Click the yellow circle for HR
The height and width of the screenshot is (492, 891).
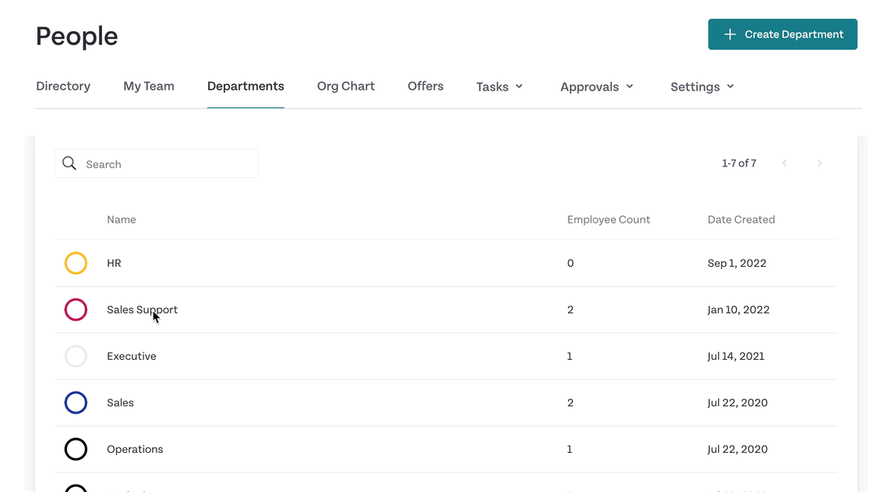[76, 263]
